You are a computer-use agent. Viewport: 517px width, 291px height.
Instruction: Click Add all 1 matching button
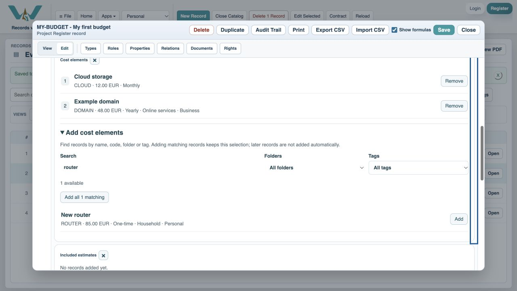pyautogui.click(x=84, y=197)
